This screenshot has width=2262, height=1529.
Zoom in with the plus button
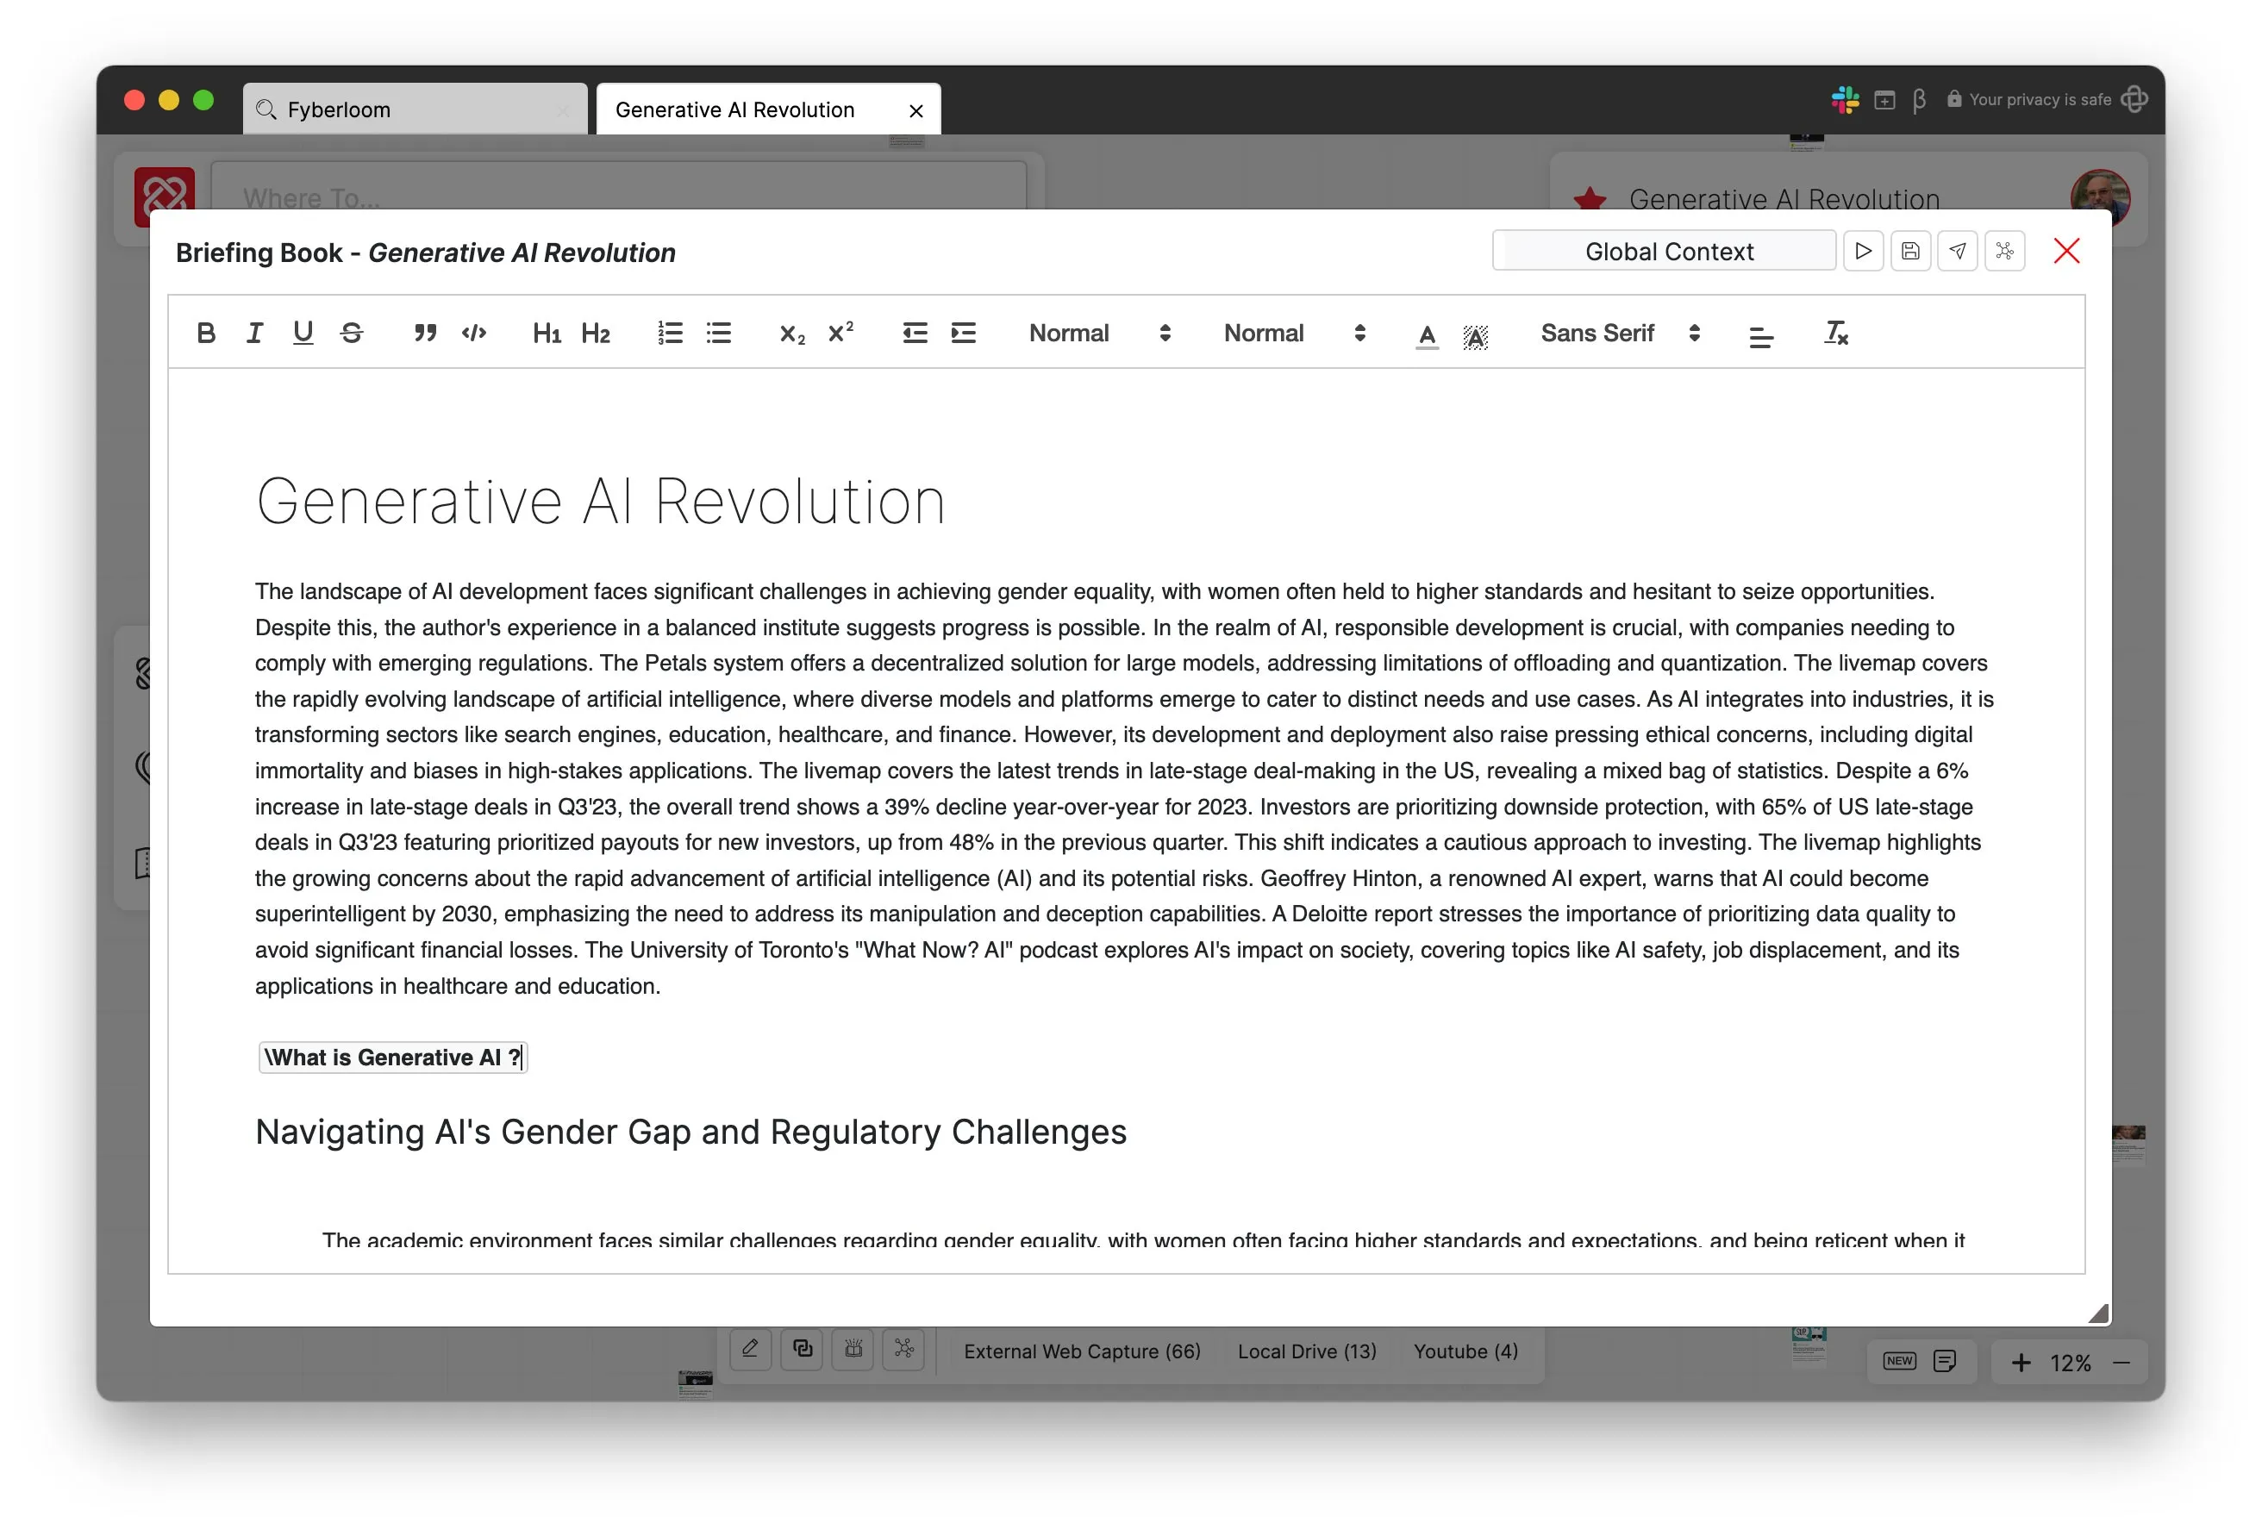2020,1363
